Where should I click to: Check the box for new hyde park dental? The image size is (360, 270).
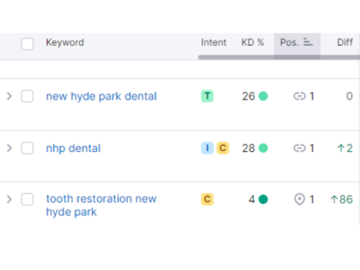click(28, 97)
